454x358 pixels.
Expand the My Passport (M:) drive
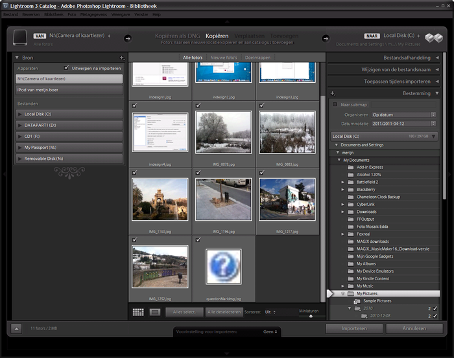pos(19,148)
